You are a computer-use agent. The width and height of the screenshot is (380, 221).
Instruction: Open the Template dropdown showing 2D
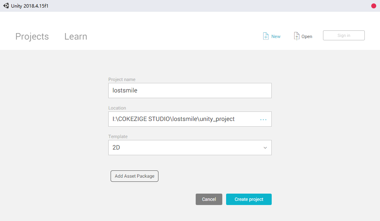click(190, 148)
